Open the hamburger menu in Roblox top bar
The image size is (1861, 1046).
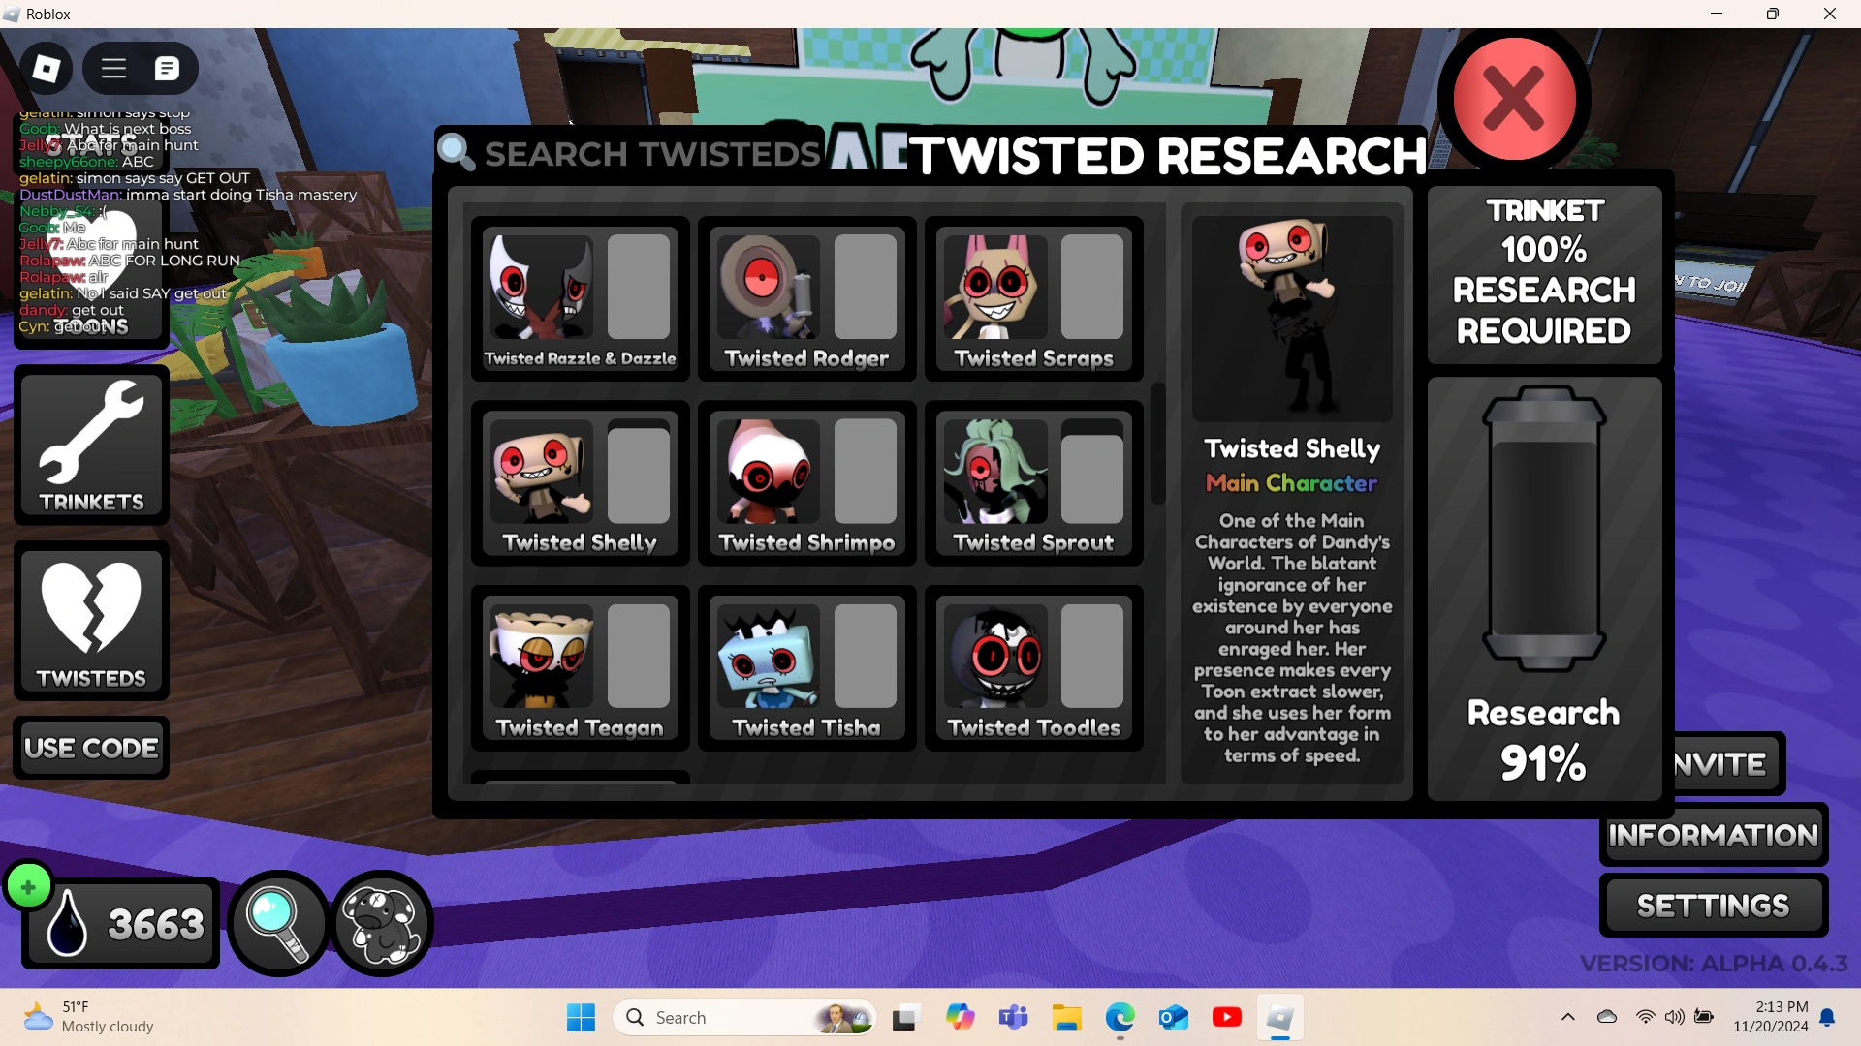click(x=114, y=68)
